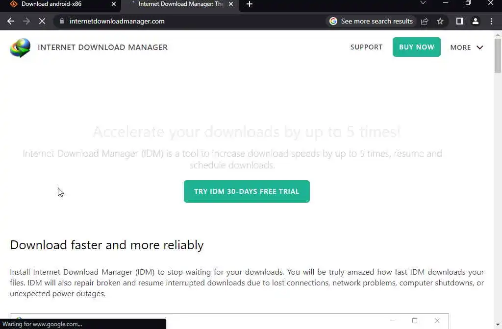Open the SUPPORT page
Viewport: 502px width, 329px height.
366,47
